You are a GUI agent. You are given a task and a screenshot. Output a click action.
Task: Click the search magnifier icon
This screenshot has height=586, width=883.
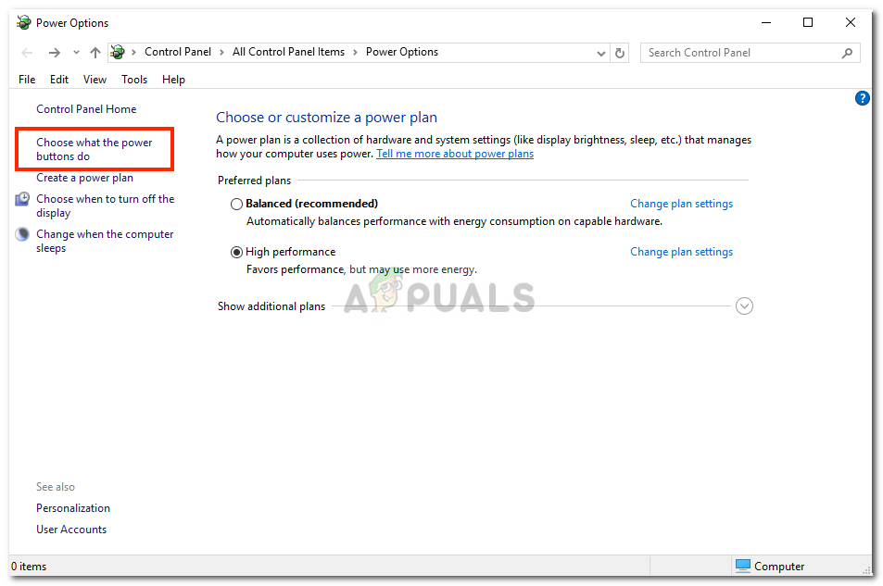(x=846, y=53)
